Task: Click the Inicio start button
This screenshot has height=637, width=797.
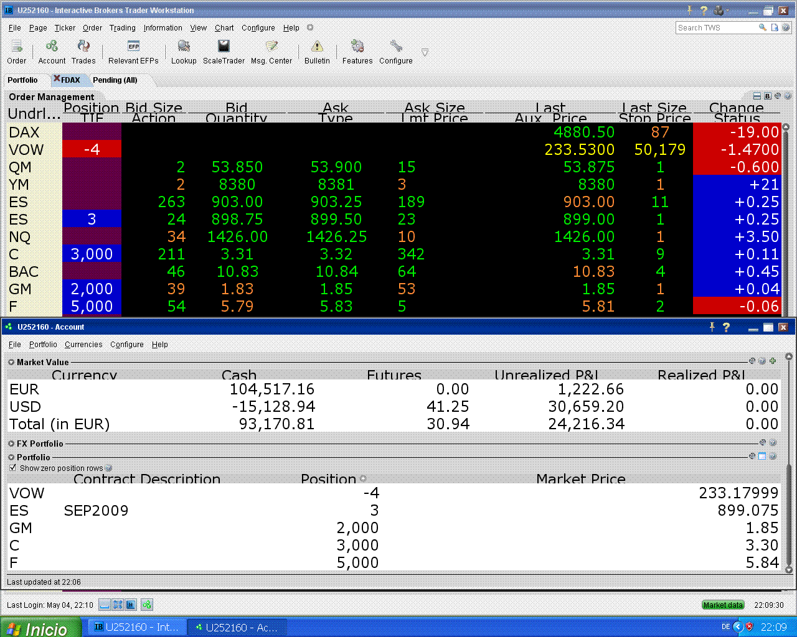Action: point(40,628)
